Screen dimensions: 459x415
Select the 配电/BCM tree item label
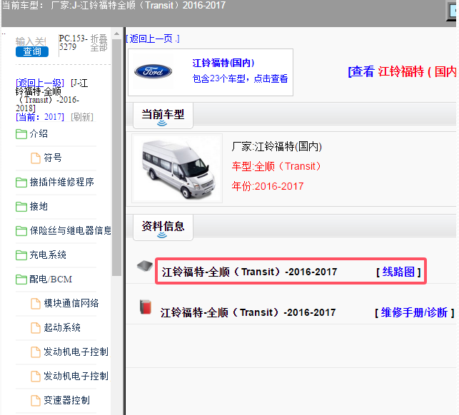pos(51,280)
